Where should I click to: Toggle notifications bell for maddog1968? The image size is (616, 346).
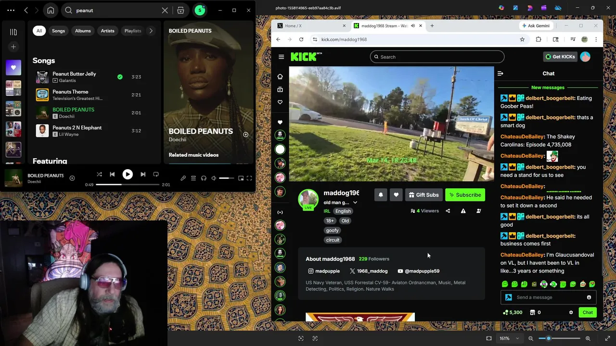pos(381,195)
